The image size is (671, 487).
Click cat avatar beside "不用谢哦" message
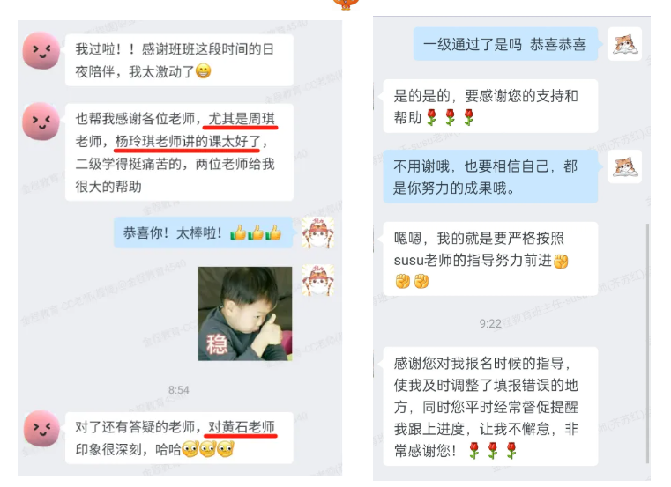(x=625, y=166)
